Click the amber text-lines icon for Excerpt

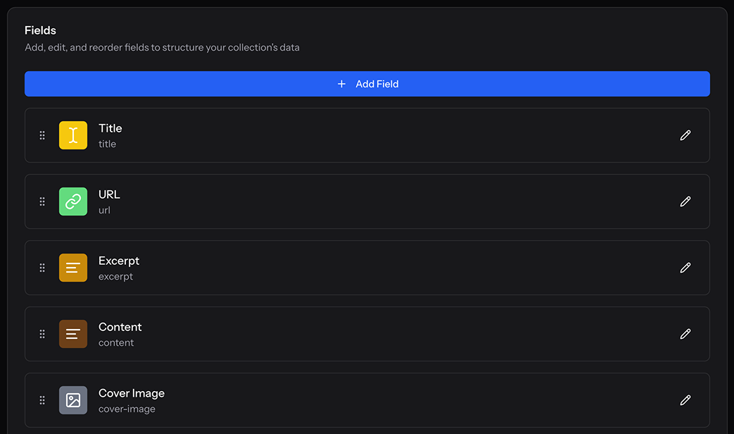(73, 268)
